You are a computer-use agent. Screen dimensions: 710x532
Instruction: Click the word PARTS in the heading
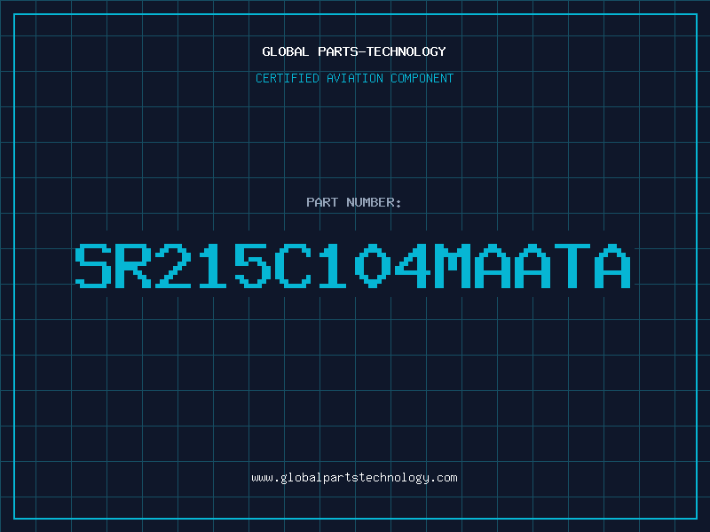338,51
